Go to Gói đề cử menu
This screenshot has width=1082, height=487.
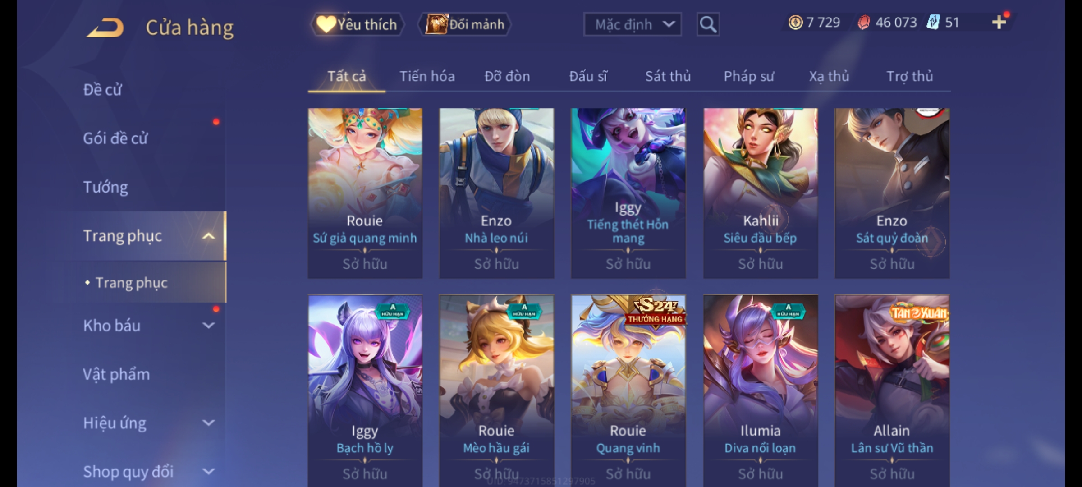[115, 138]
